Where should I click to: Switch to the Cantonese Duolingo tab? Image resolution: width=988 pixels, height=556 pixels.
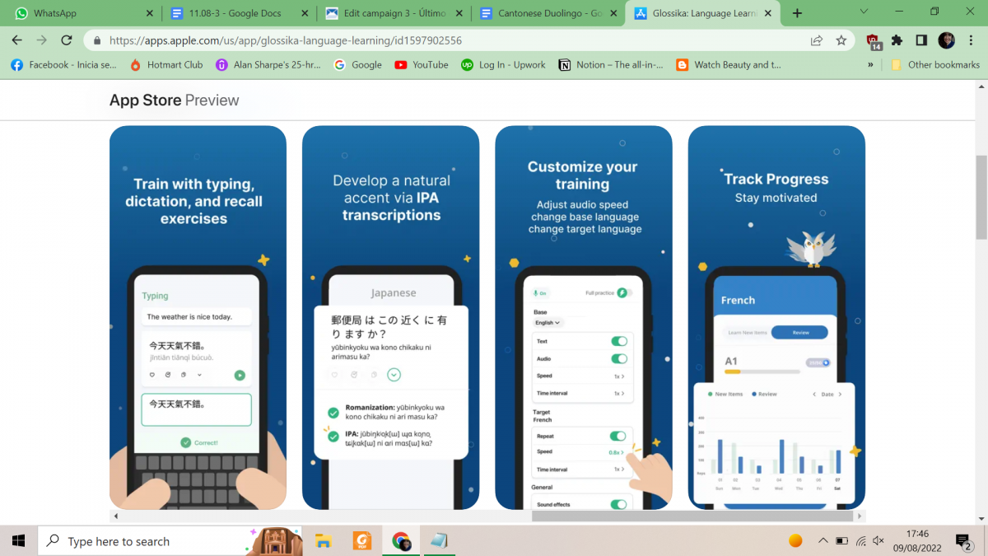pyautogui.click(x=550, y=13)
